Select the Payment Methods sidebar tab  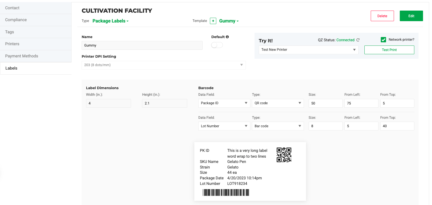click(x=22, y=56)
